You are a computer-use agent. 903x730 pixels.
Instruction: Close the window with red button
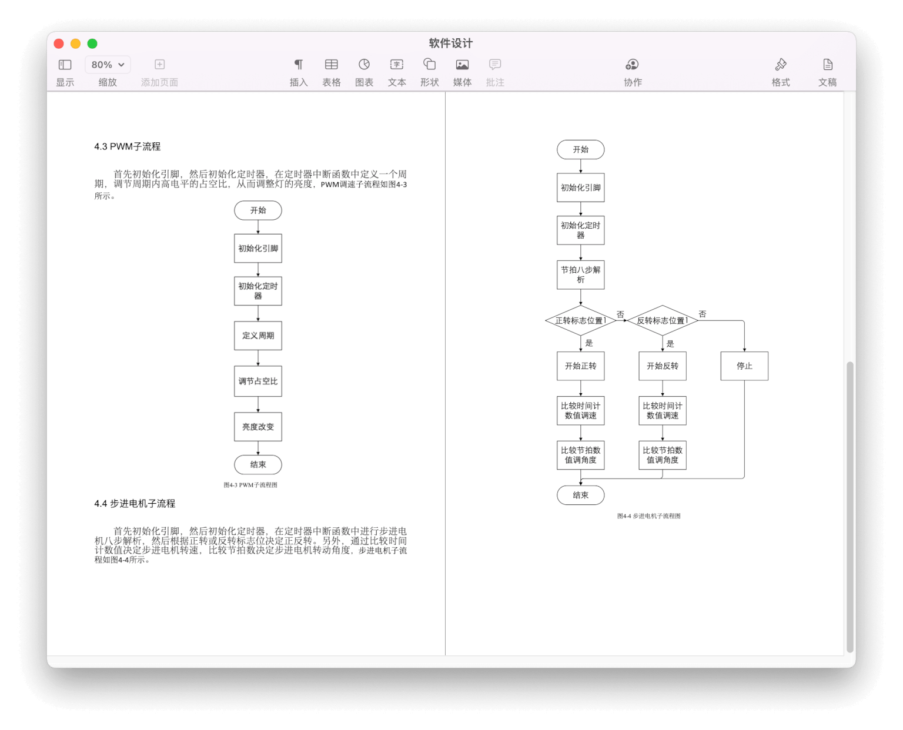(x=59, y=43)
